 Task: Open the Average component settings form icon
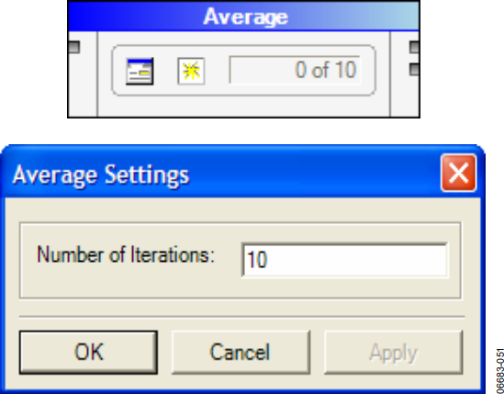pos(140,72)
